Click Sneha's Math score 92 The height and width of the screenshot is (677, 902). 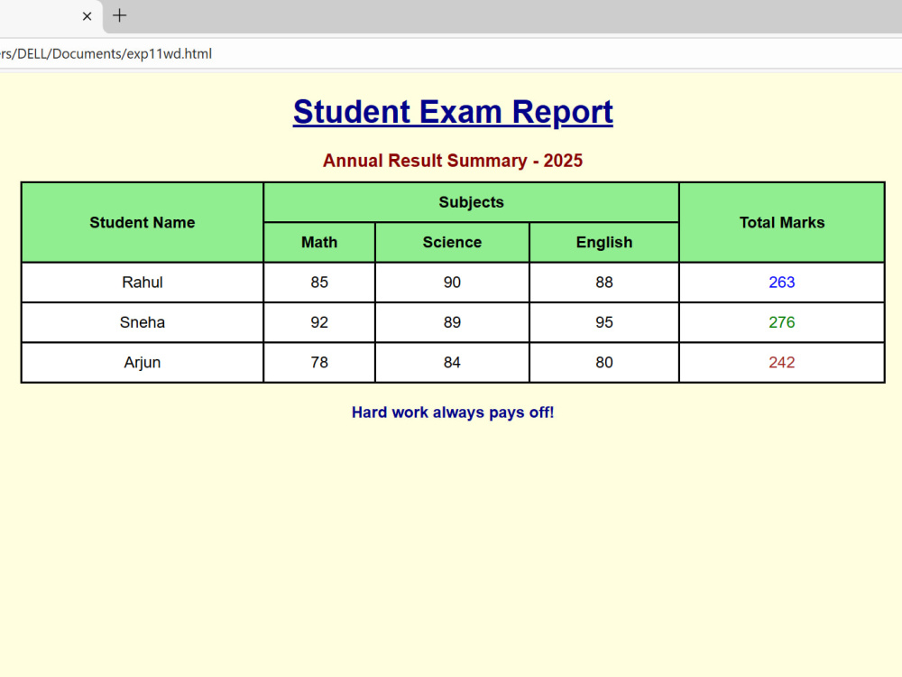319,322
